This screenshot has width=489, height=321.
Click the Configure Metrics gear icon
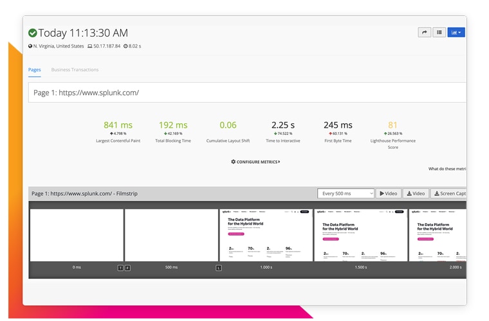[x=234, y=162]
